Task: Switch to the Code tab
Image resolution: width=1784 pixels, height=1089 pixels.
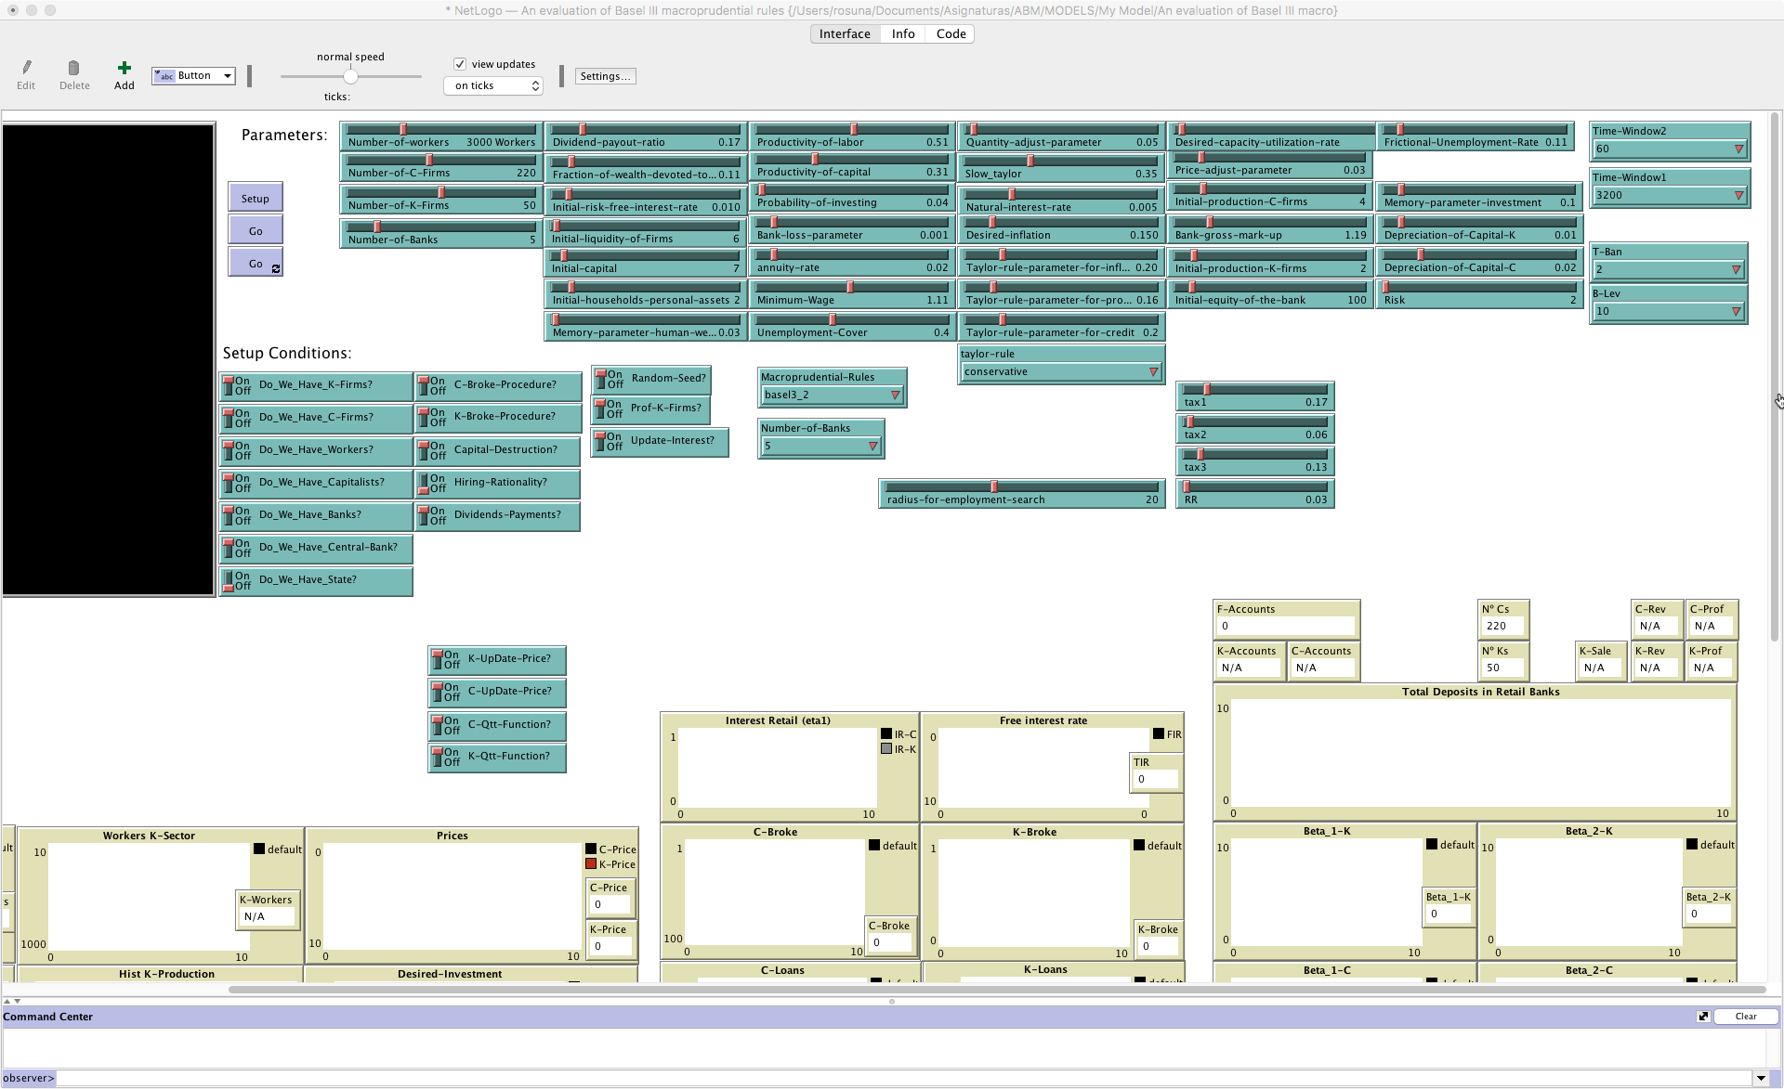Action: click(951, 33)
